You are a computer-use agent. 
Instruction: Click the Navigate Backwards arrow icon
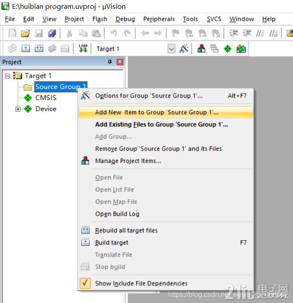click(145, 33)
